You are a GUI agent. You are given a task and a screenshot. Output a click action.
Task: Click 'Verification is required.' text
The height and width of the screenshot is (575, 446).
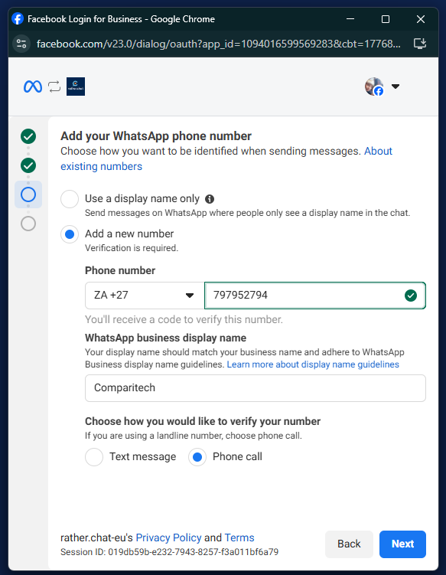(132, 248)
